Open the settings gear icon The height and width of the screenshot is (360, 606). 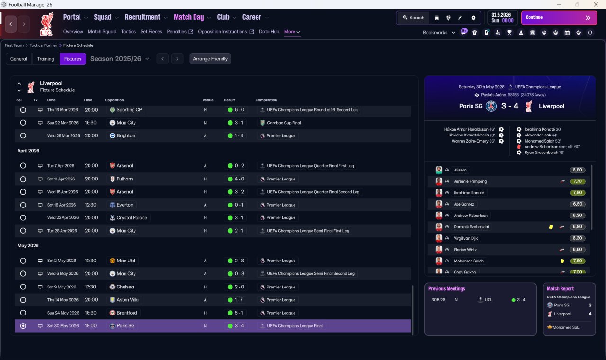pyautogui.click(x=473, y=18)
